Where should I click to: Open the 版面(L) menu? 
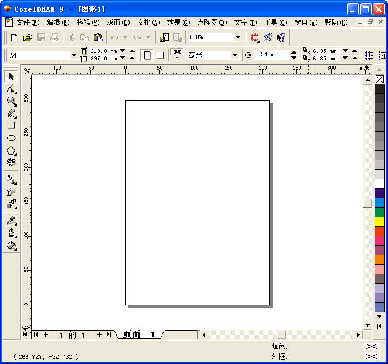[x=118, y=22]
